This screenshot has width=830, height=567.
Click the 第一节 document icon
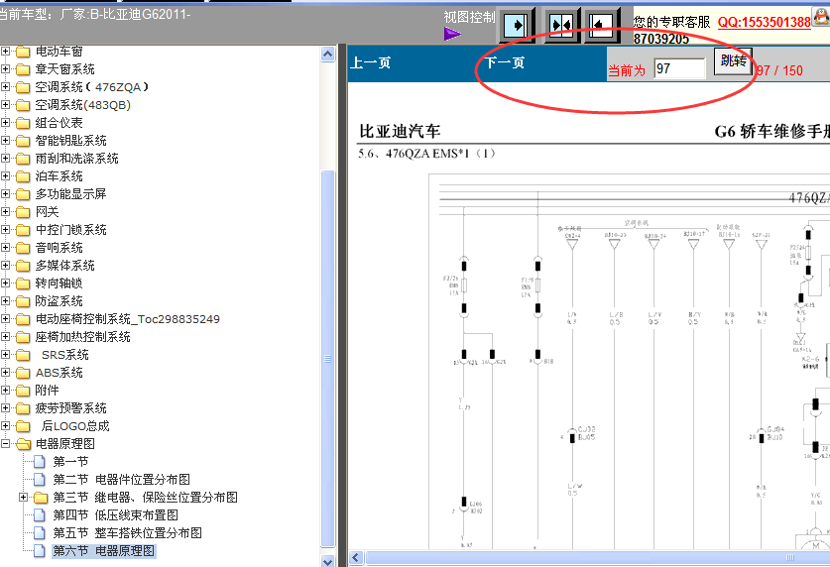[x=40, y=462]
